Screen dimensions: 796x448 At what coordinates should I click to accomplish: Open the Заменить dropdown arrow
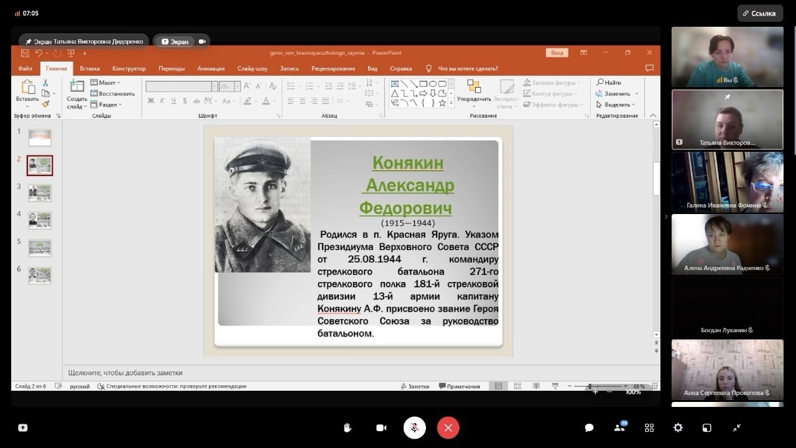click(x=637, y=93)
